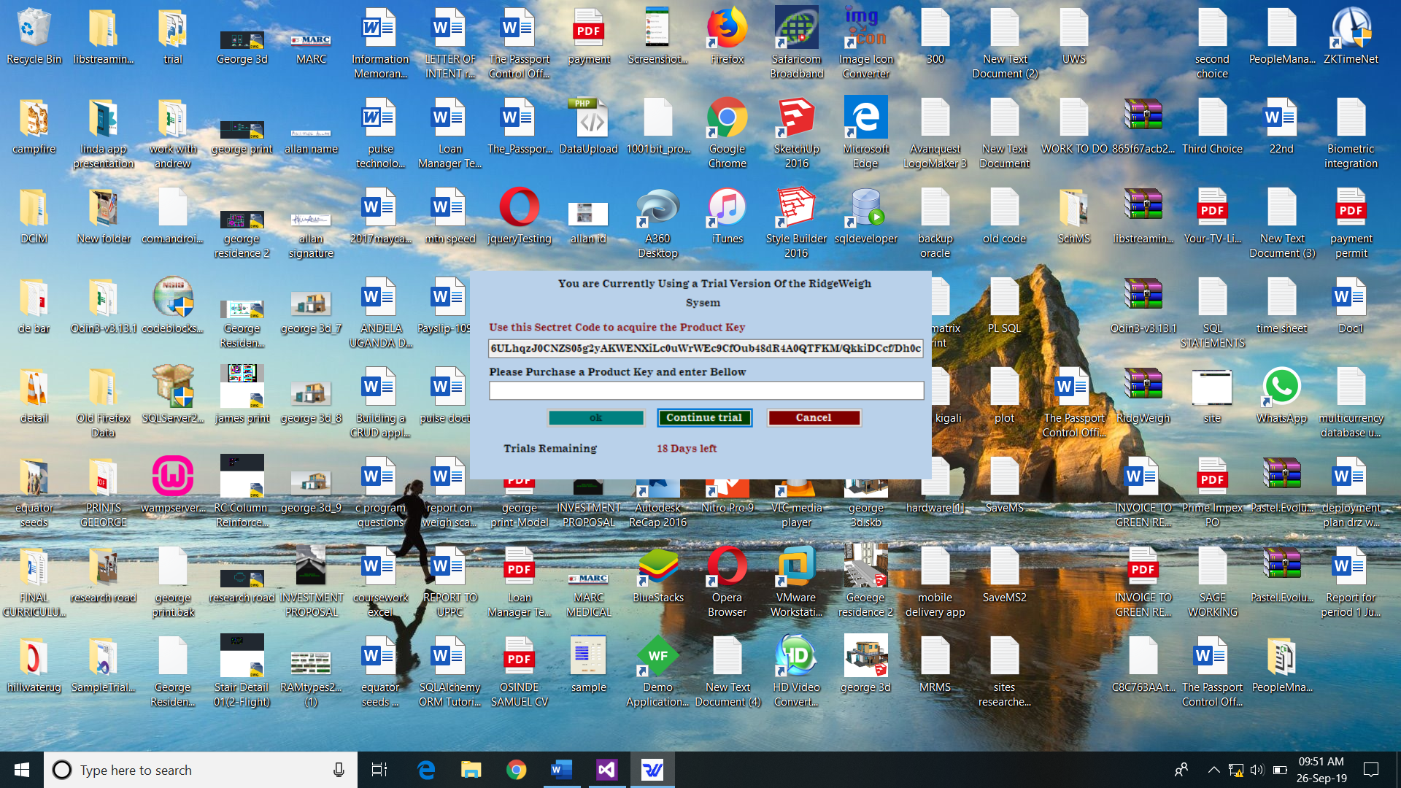Open the Windows Start menu
This screenshot has height=788, width=1401.
(x=22, y=770)
